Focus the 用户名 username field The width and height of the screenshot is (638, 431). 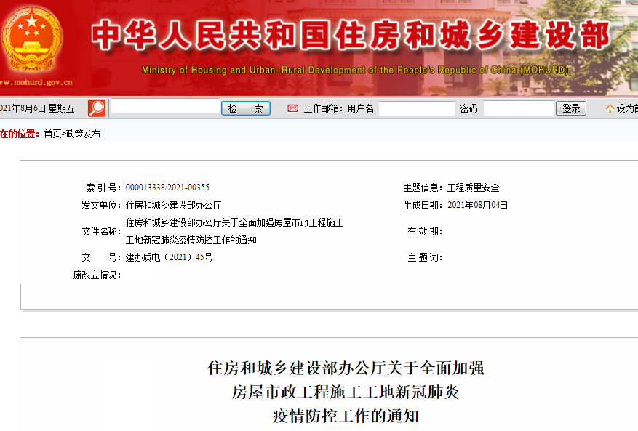tap(417, 108)
